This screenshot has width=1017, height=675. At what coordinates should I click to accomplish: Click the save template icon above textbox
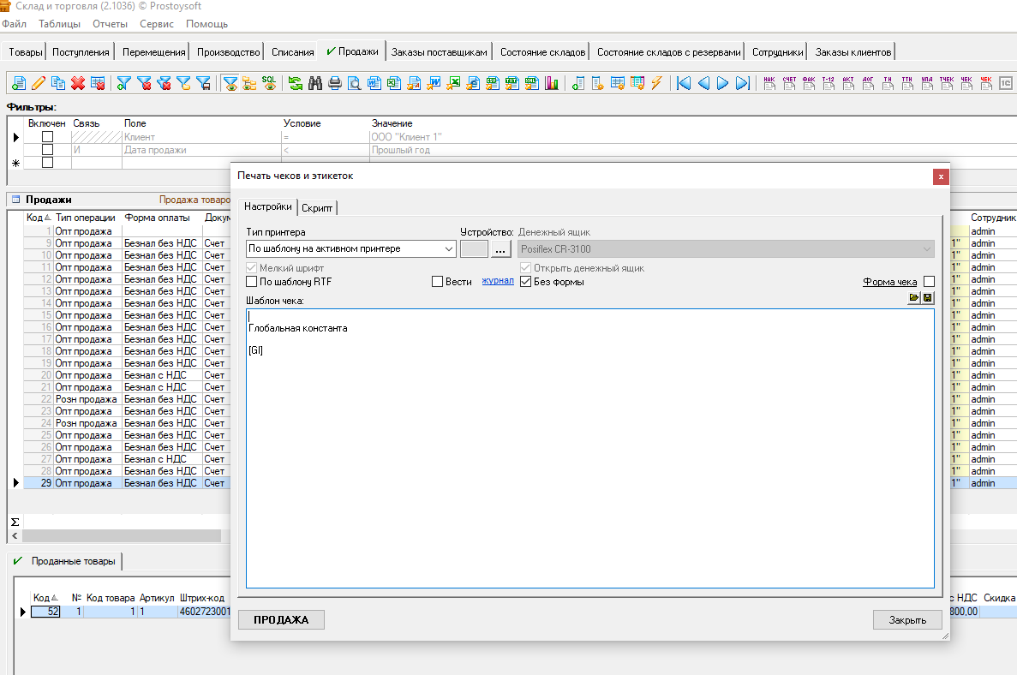pos(927,298)
